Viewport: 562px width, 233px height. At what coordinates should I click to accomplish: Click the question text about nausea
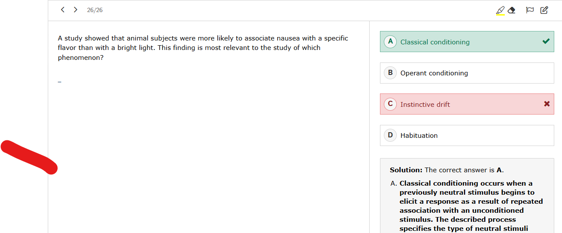click(x=203, y=47)
